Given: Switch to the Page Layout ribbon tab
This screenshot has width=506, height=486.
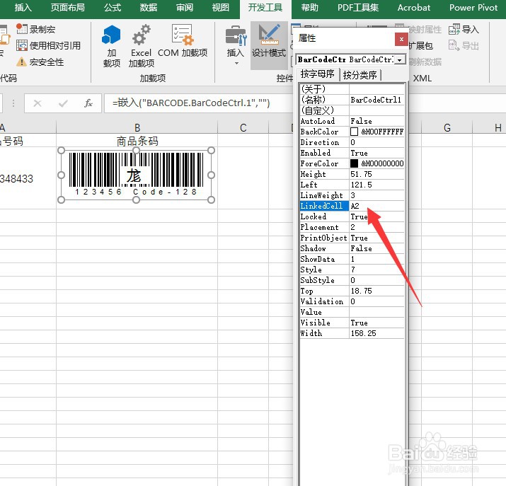Looking at the screenshot, I should [68, 7].
